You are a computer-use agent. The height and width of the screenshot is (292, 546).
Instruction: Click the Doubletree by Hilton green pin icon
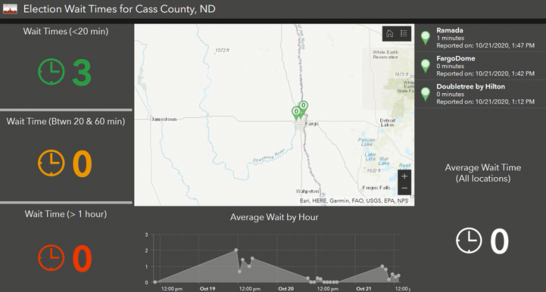[x=425, y=94]
